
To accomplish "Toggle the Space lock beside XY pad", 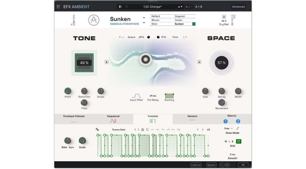I will (x=199, y=62).
